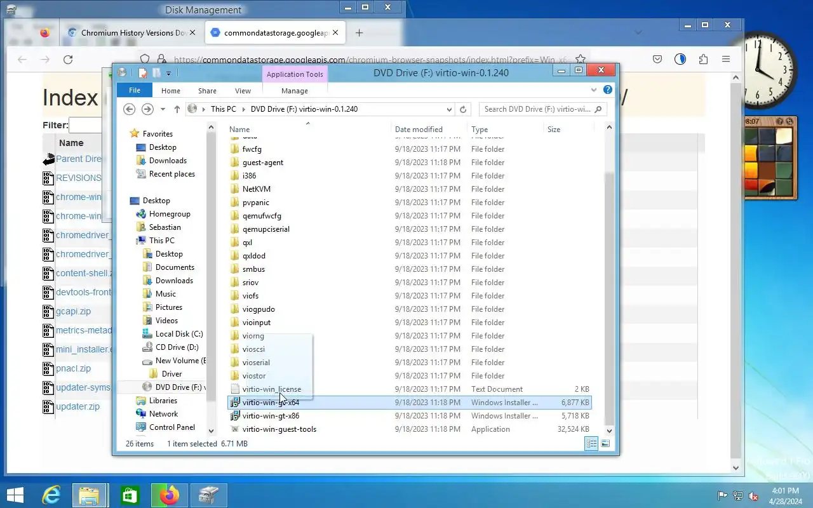813x508 pixels.
Task: Open a new Firefox tab
Action: [x=359, y=33]
